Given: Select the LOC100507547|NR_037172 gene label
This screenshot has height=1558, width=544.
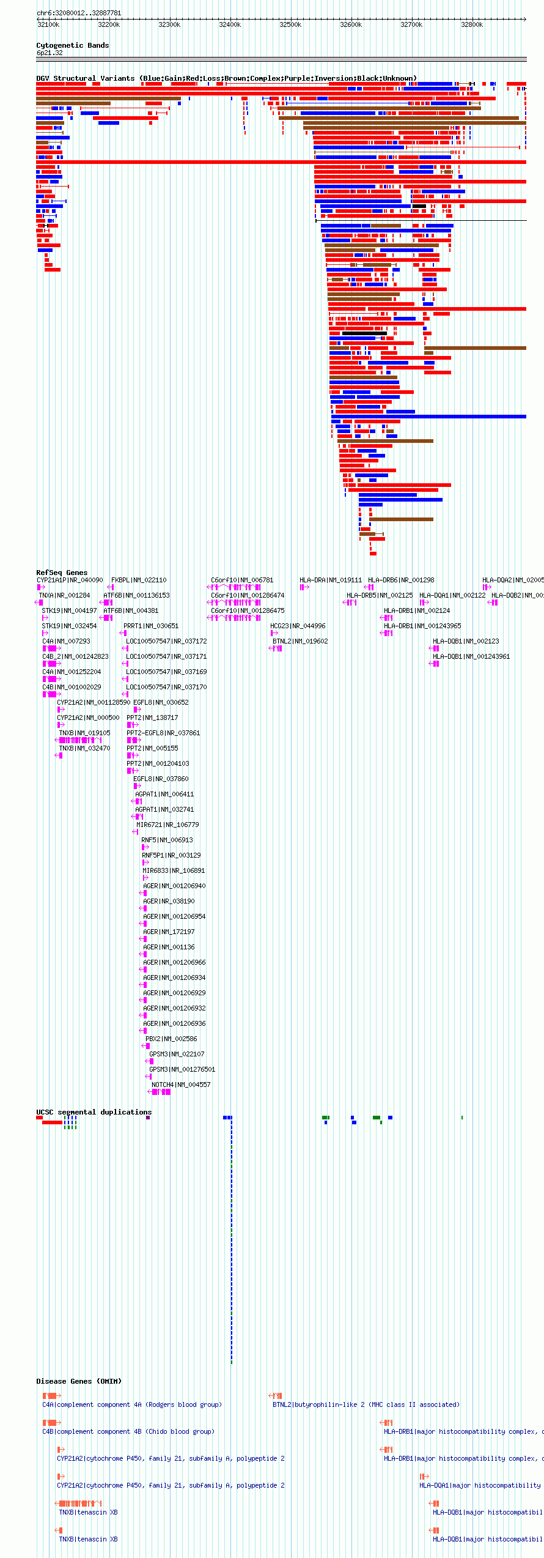Looking at the screenshot, I should [x=166, y=641].
